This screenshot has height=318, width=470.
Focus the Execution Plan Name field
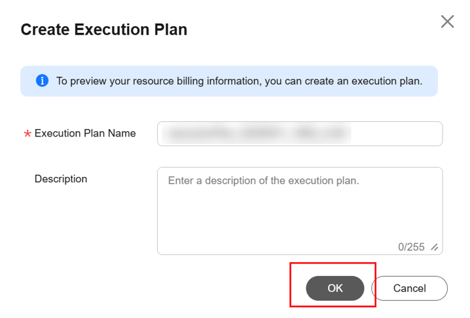300,134
